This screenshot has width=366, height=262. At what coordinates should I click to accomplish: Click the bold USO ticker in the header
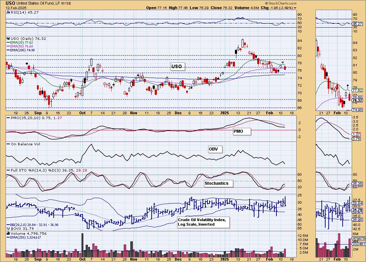pos(10,3)
